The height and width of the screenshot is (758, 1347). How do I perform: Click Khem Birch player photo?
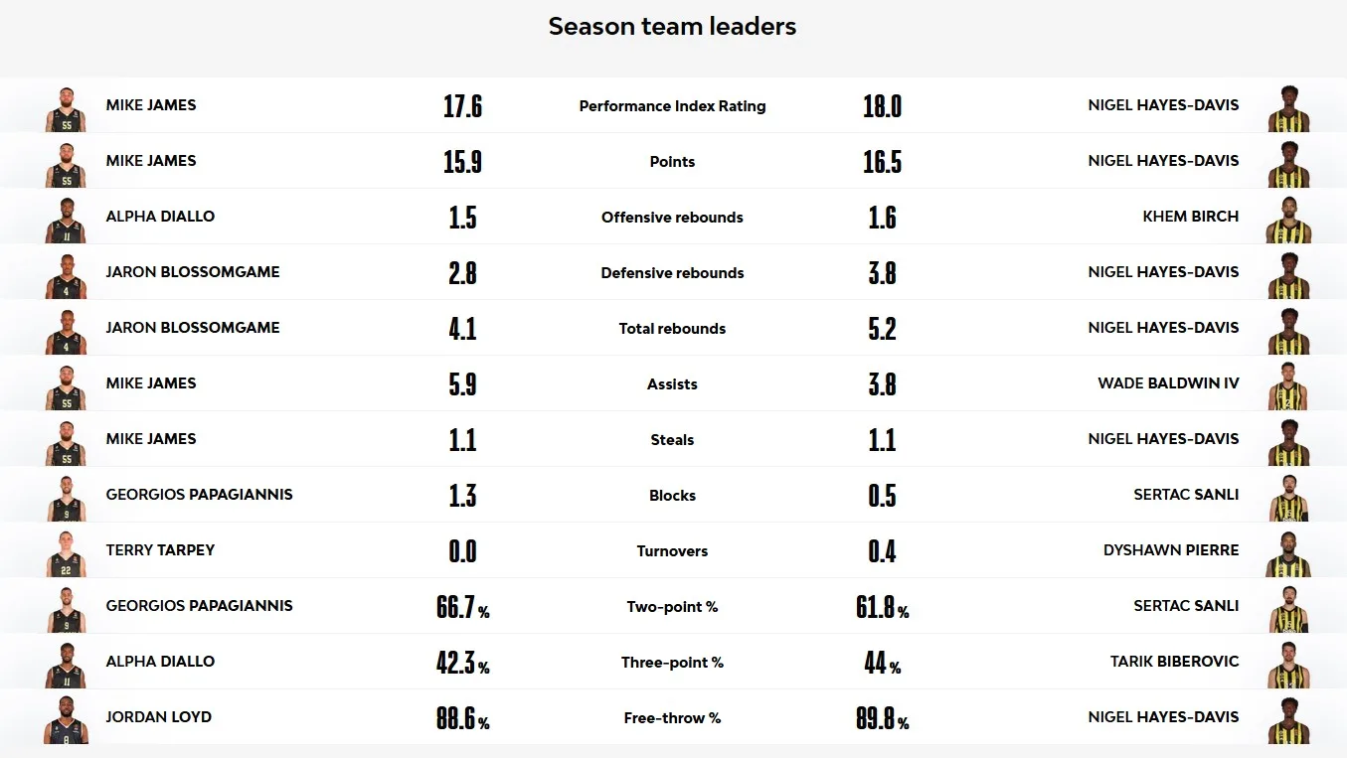(x=1288, y=220)
